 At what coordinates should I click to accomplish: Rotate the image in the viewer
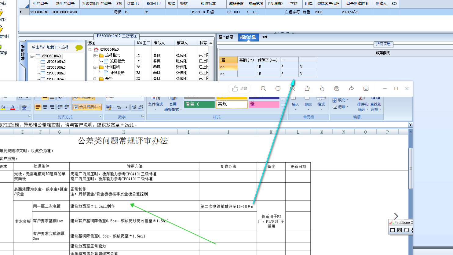[307, 88]
